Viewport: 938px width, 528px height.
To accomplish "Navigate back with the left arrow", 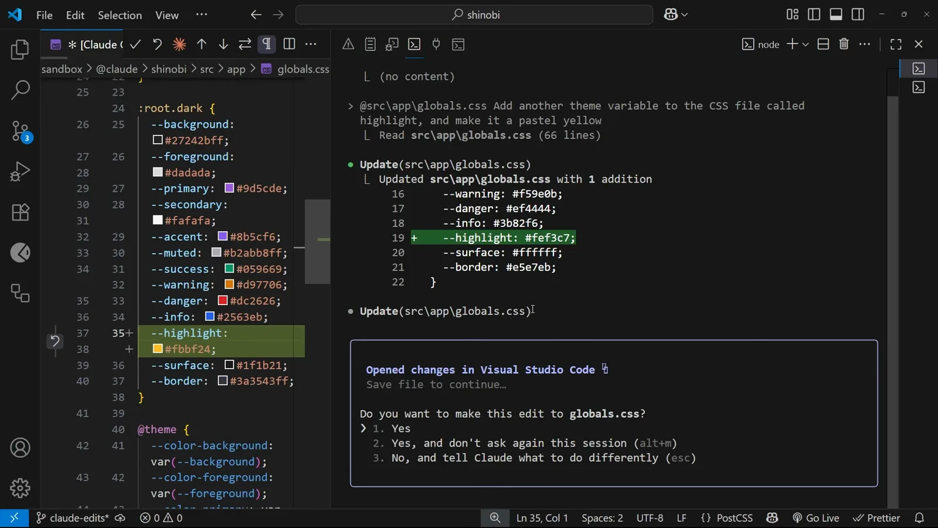I will pos(256,15).
